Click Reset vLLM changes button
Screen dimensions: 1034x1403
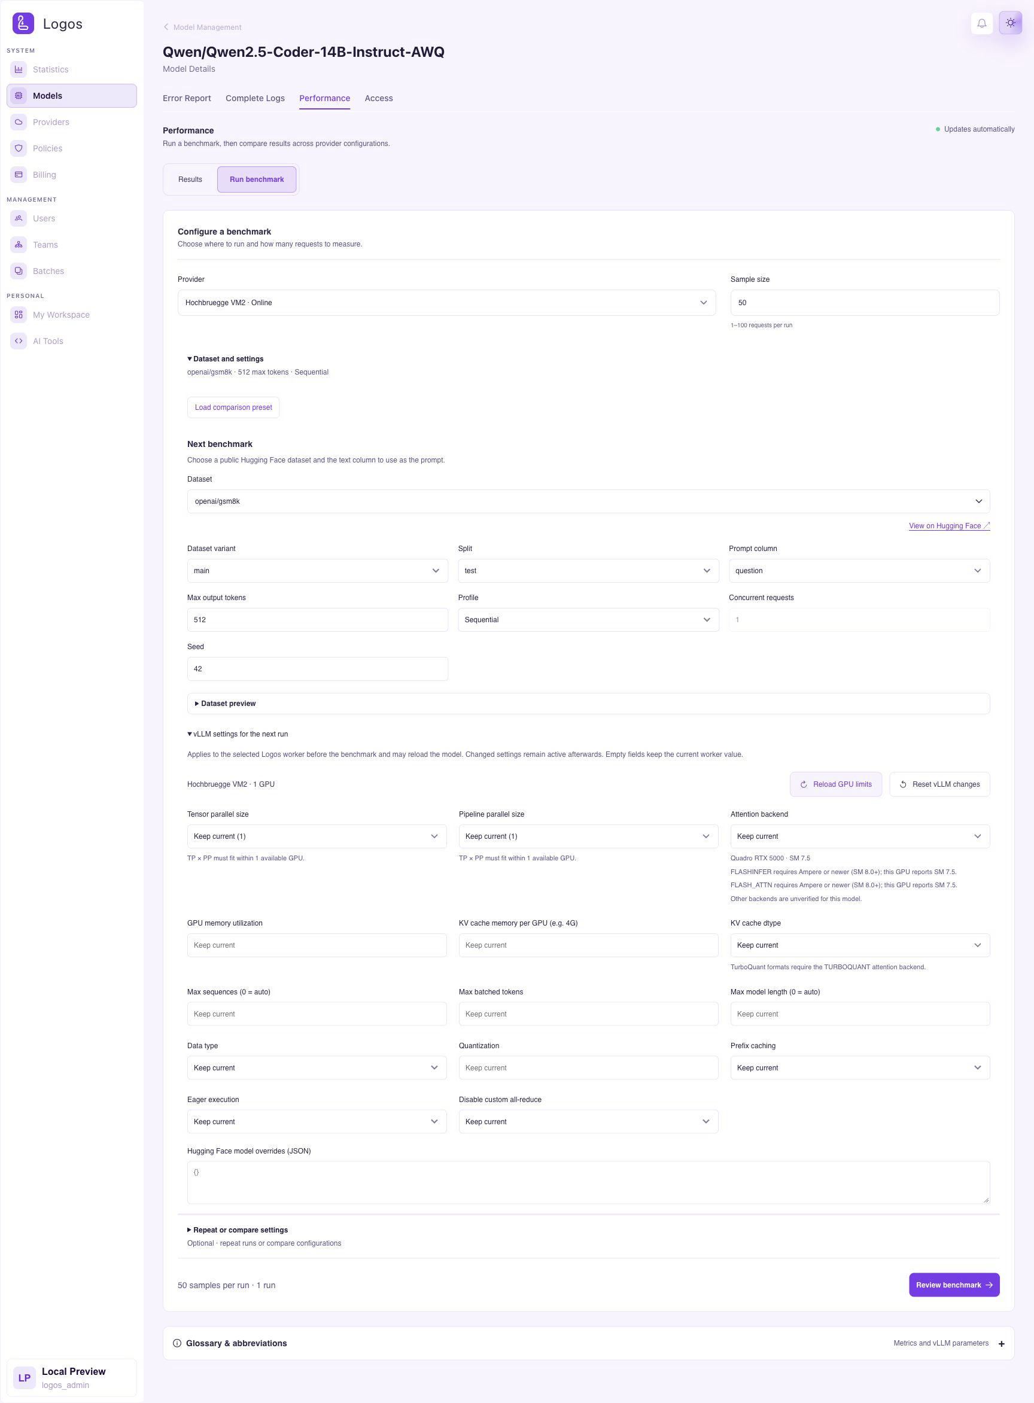[x=939, y=784]
